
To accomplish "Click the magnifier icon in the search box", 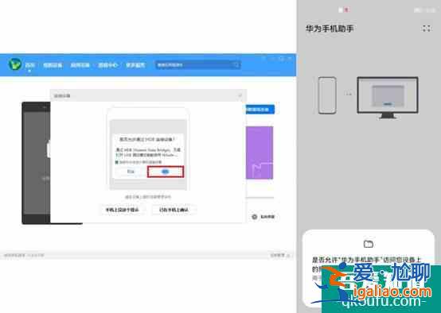I will pos(236,65).
